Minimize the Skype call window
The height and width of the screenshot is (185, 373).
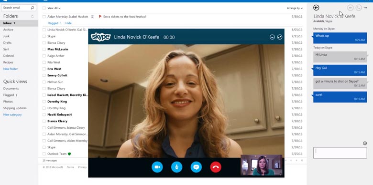(x=272, y=37)
